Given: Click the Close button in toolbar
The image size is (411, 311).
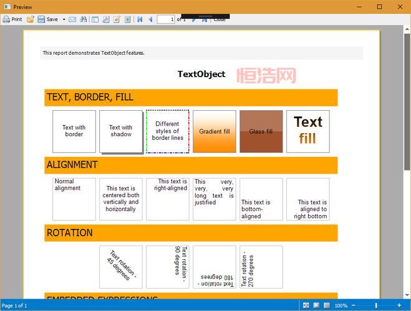Looking at the screenshot, I should [x=220, y=19].
